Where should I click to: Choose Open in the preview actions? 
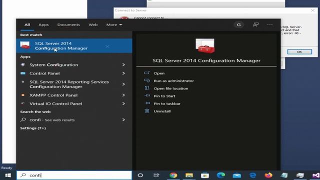pyautogui.click(x=159, y=73)
